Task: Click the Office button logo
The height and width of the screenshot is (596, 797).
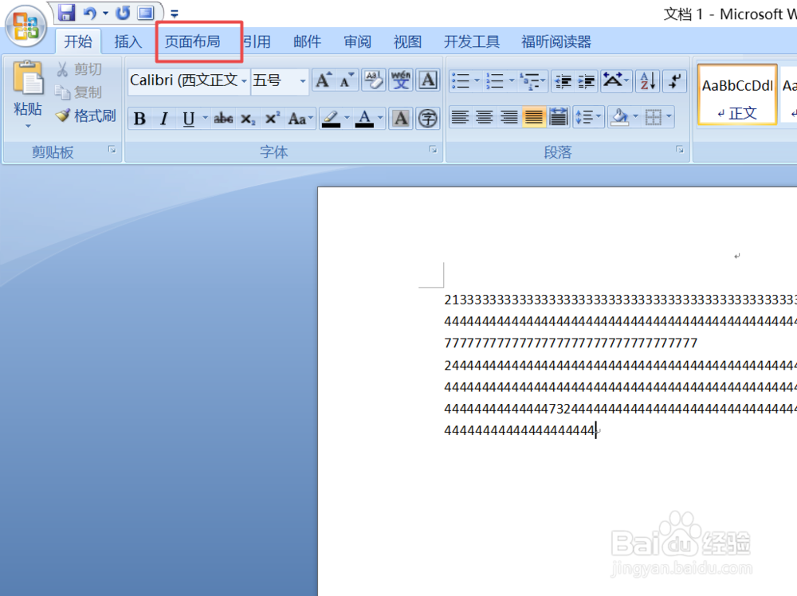Action: [26, 26]
